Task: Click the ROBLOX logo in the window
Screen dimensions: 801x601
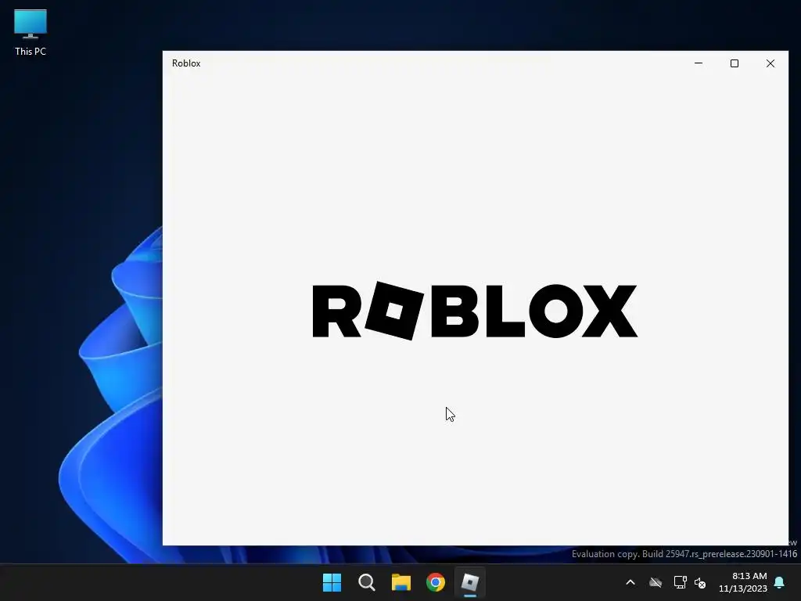Action: coord(475,311)
